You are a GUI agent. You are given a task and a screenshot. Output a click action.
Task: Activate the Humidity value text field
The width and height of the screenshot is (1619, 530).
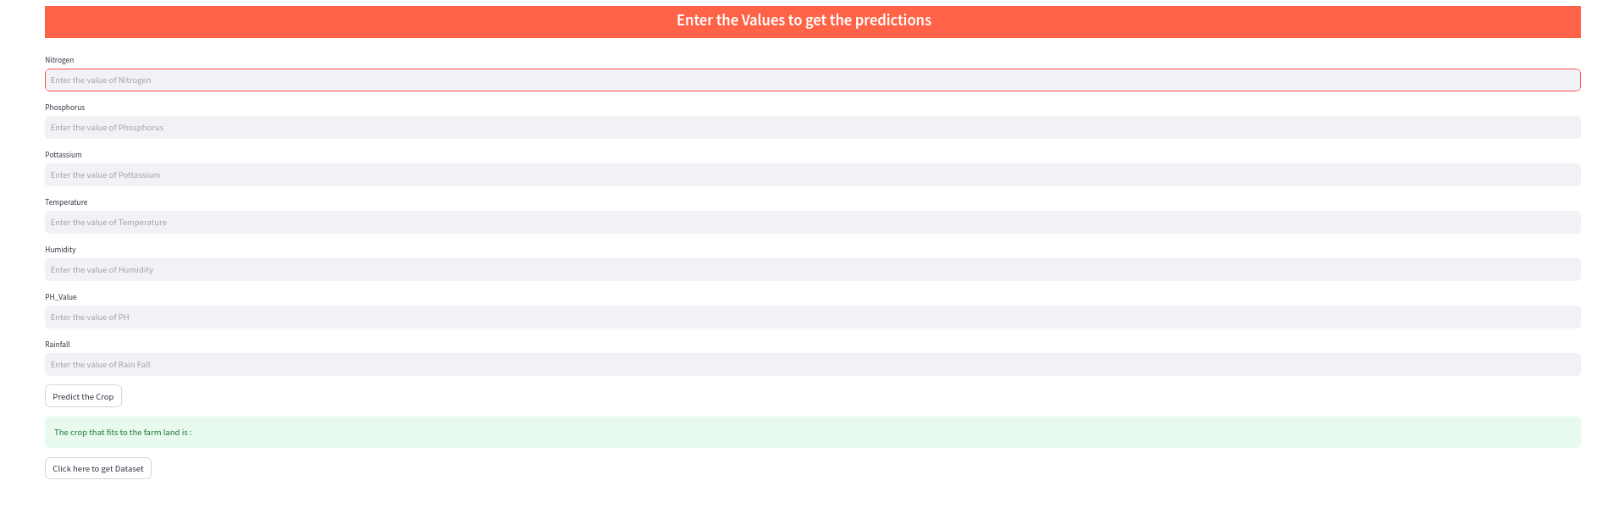812,270
